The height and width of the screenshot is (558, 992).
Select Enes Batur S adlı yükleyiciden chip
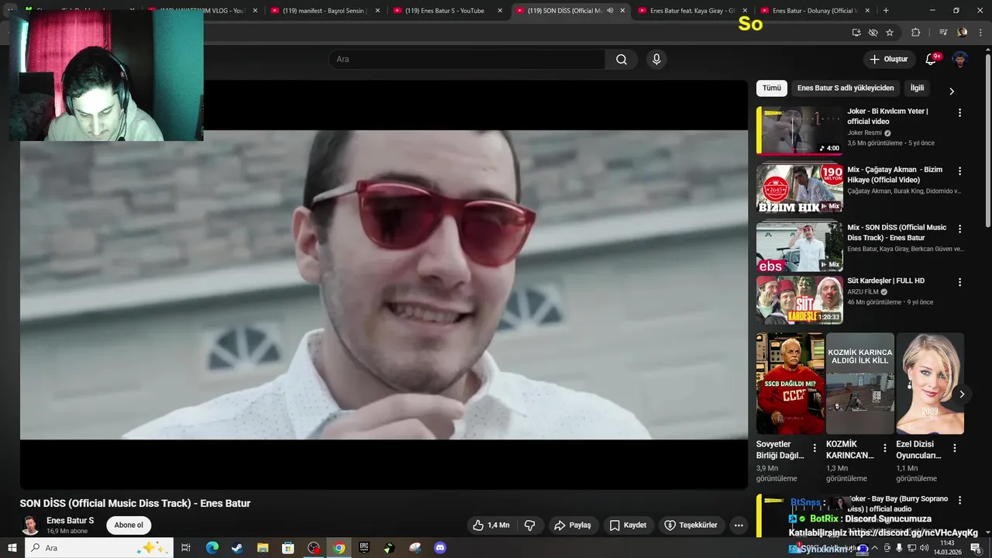pos(846,88)
